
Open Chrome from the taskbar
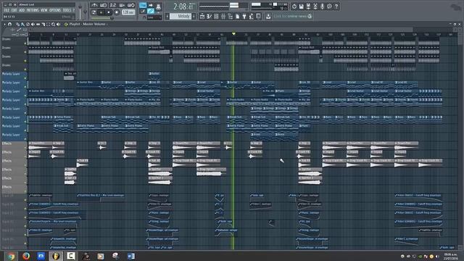tap(11, 256)
